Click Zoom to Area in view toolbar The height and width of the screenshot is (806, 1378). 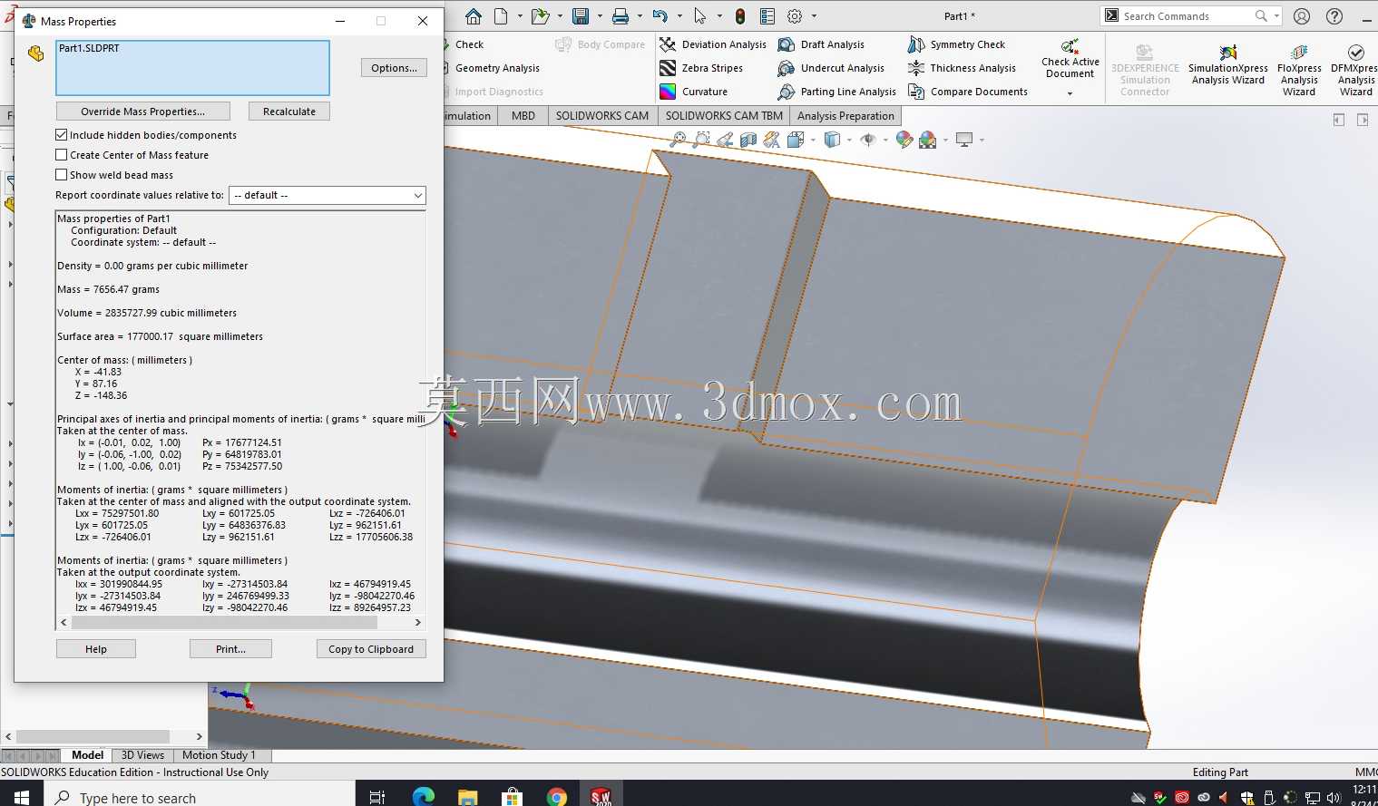[x=701, y=140]
